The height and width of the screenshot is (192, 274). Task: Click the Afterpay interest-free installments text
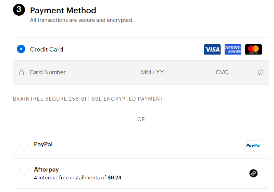[78, 178]
